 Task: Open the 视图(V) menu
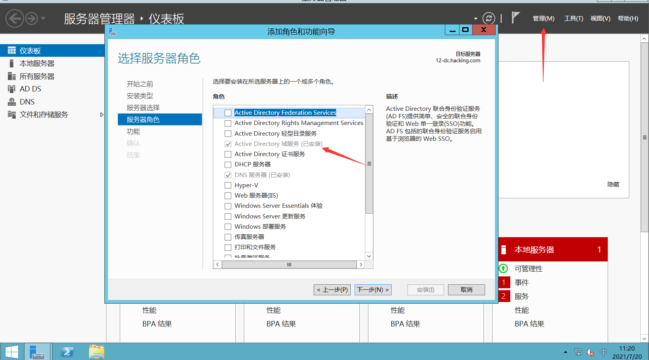point(600,19)
